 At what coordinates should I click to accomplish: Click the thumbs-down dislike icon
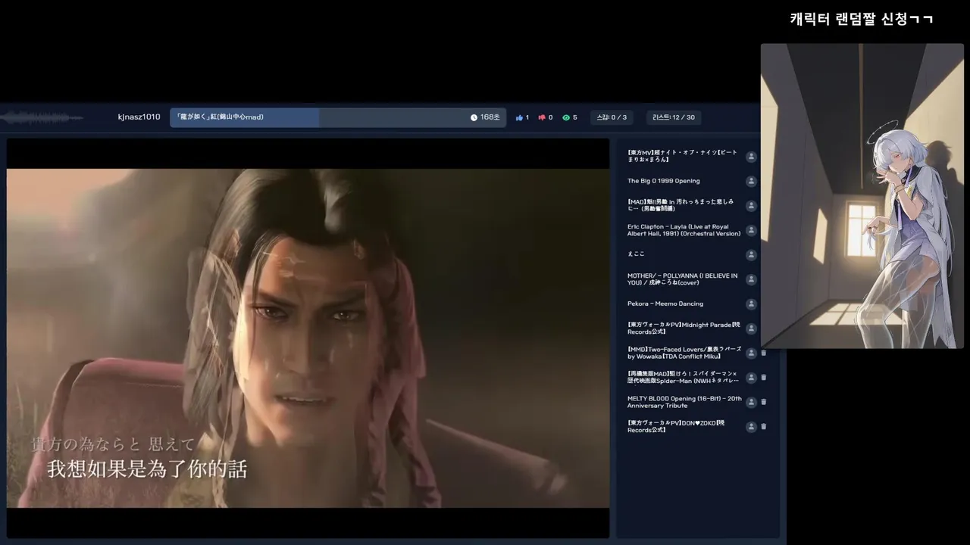pos(542,117)
